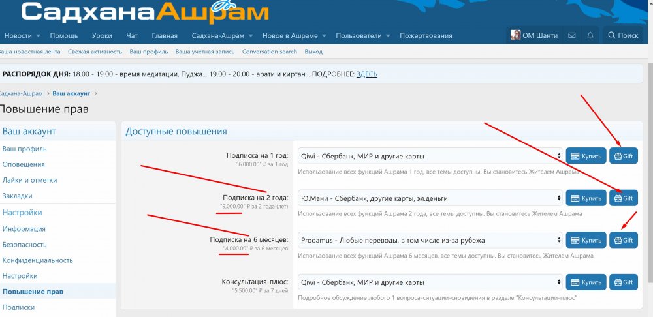The image size is (653, 317).
Task: Expand the Пользователи menu arrow
Action: click(x=388, y=36)
